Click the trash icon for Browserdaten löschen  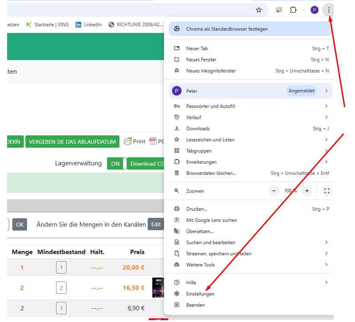[x=176, y=173]
